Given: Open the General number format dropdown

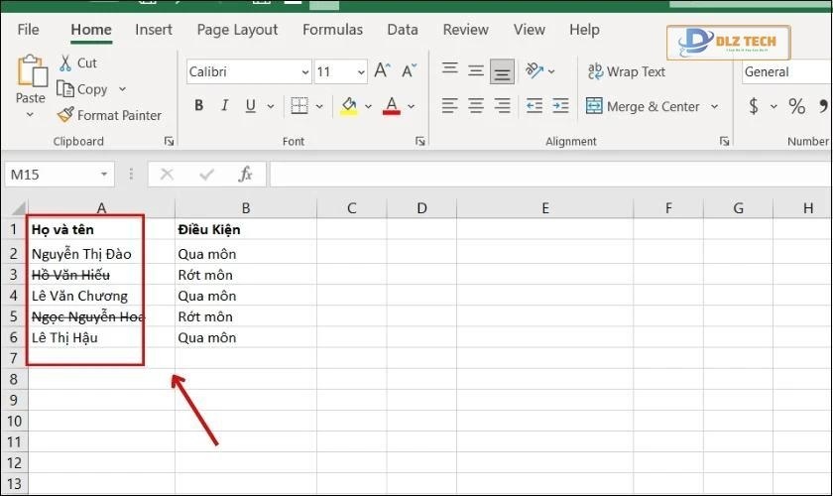Looking at the screenshot, I should pyautogui.click(x=785, y=71).
